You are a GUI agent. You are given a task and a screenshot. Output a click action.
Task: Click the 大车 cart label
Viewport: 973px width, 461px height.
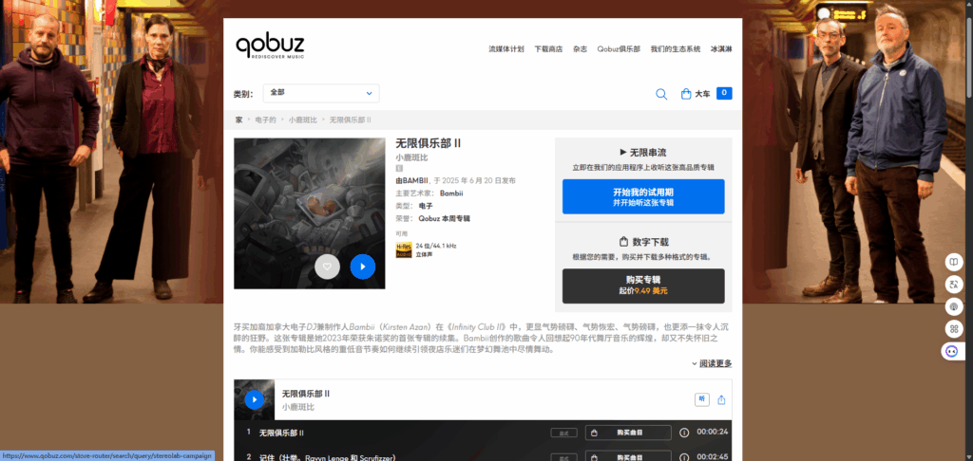(702, 94)
